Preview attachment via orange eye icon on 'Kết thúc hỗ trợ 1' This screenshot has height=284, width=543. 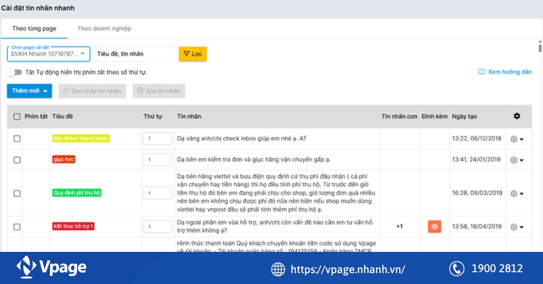[433, 226]
